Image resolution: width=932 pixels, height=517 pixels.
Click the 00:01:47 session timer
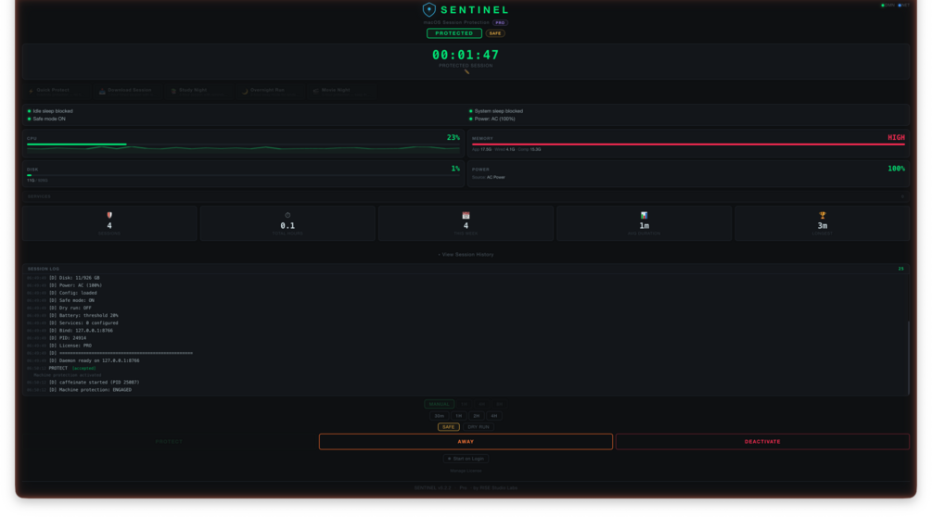pyautogui.click(x=466, y=55)
